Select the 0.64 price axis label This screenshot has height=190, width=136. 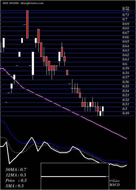pyautogui.click(x=126, y=46)
